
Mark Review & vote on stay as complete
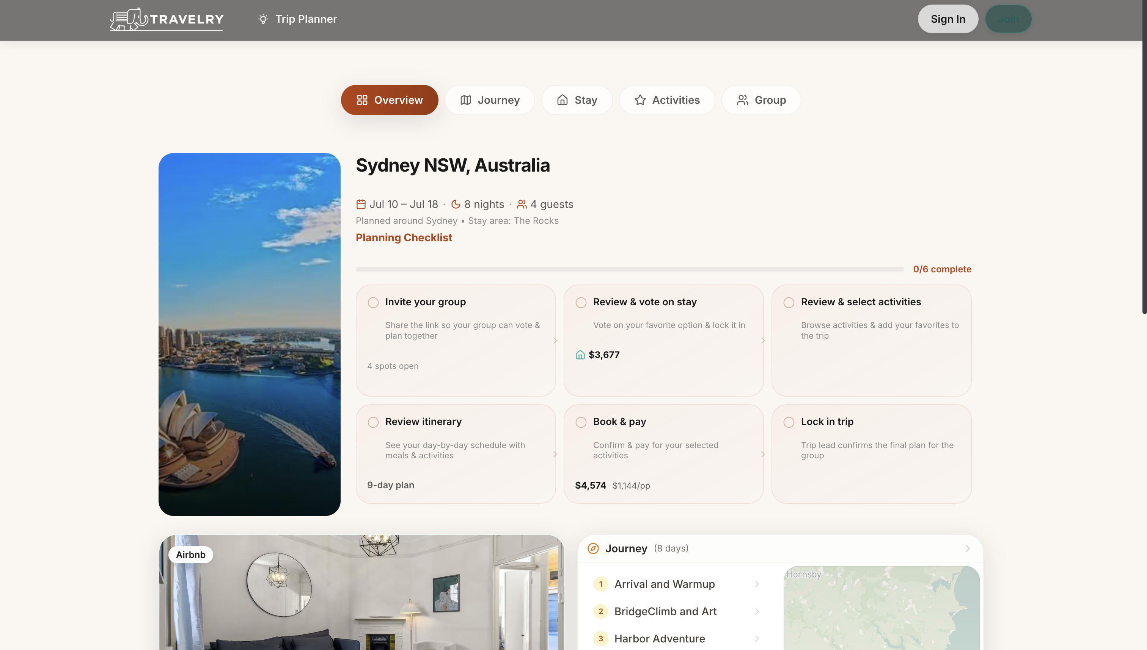pos(581,302)
